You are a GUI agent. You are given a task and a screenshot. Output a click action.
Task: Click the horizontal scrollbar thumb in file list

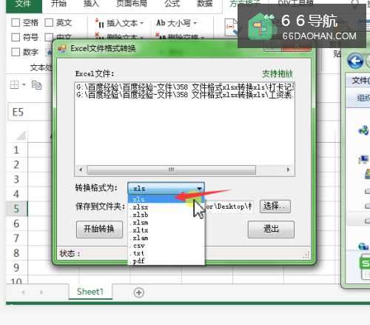click(x=172, y=170)
